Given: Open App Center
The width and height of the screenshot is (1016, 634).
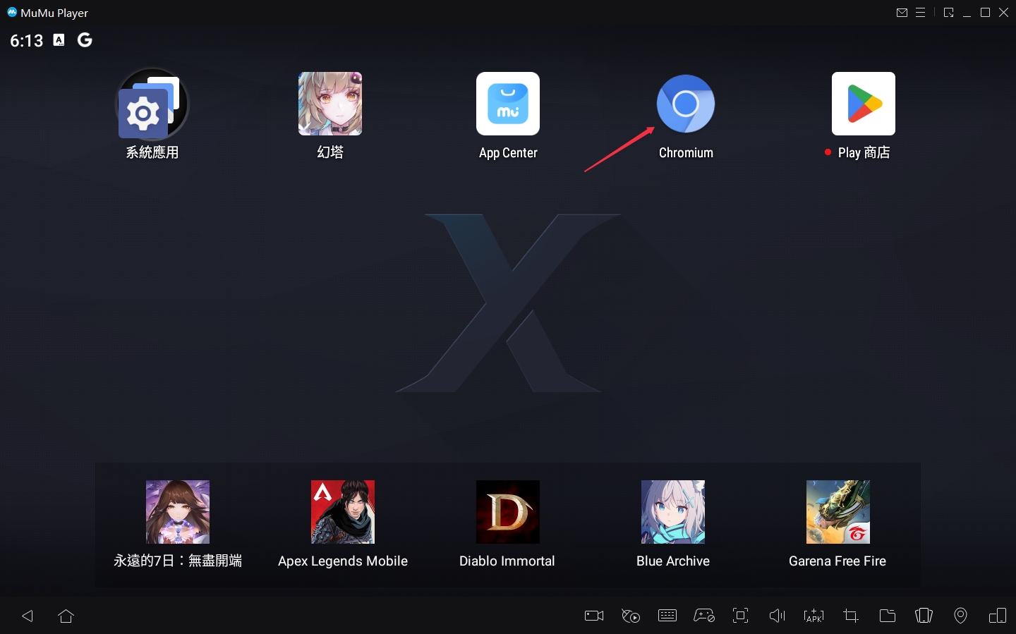Looking at the screenshot, I should 508,104.
